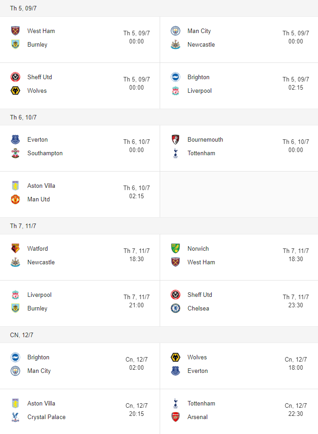
Task: Open the Man Utd team link
Action: (x=38, y=199)
